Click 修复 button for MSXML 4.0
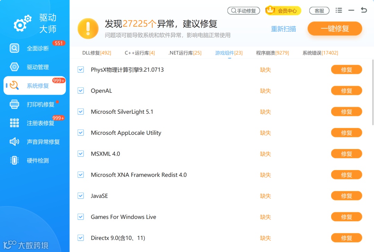This screenshot has width=374, height=252. click(347, 153)
